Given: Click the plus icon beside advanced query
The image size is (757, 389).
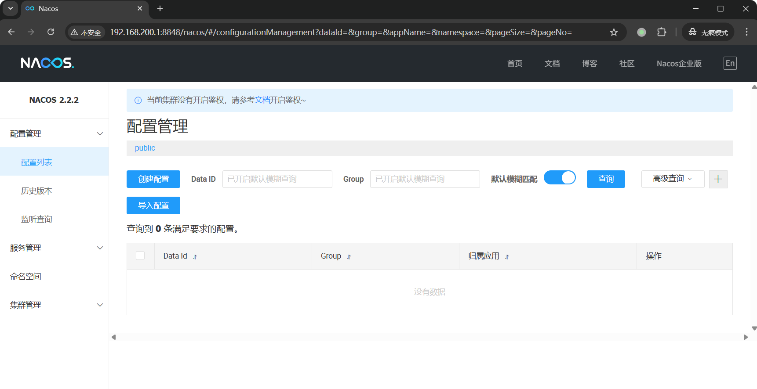Looking at the screenshot, I should 718,179.
